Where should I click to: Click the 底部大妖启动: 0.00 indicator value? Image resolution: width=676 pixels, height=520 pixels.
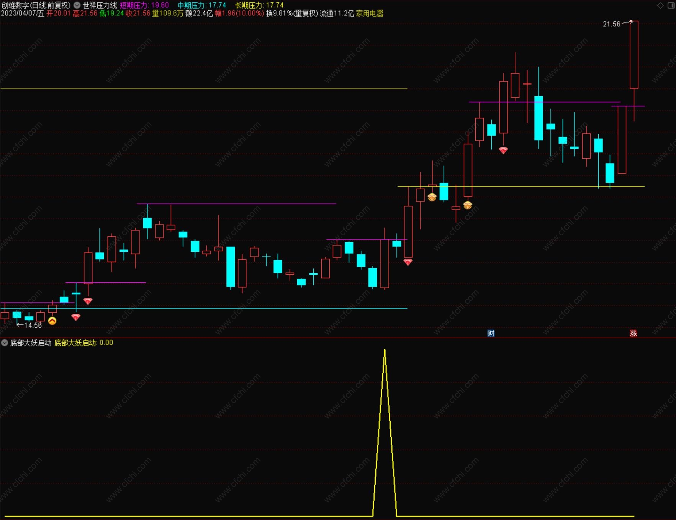(84, 343)
